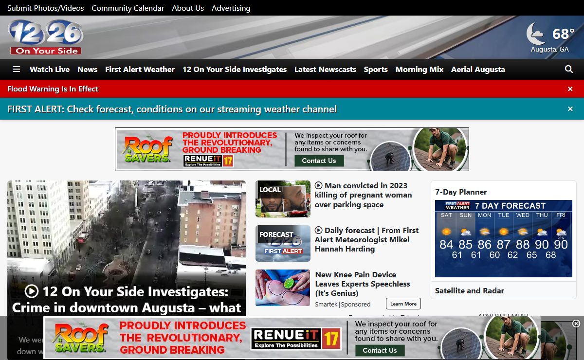Open FIRST ALERT streaming weather channel link
This screenshot has width=584, height=360.
172,109
